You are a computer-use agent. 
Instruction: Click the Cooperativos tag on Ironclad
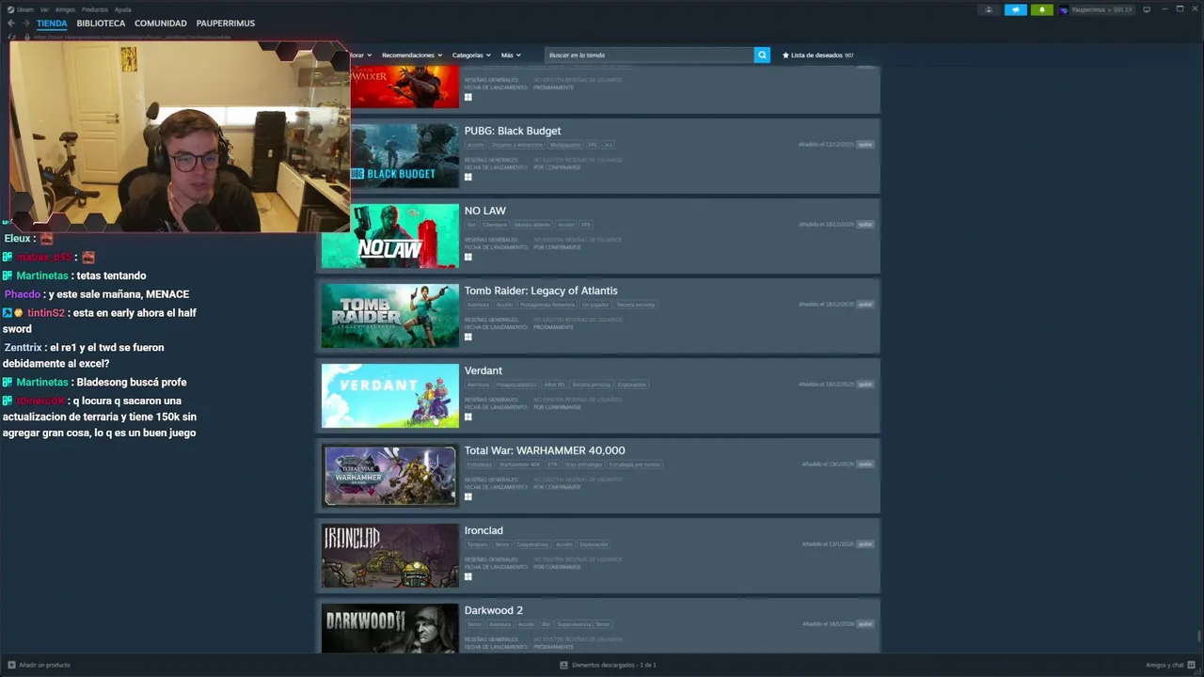[x=532, y=544]
